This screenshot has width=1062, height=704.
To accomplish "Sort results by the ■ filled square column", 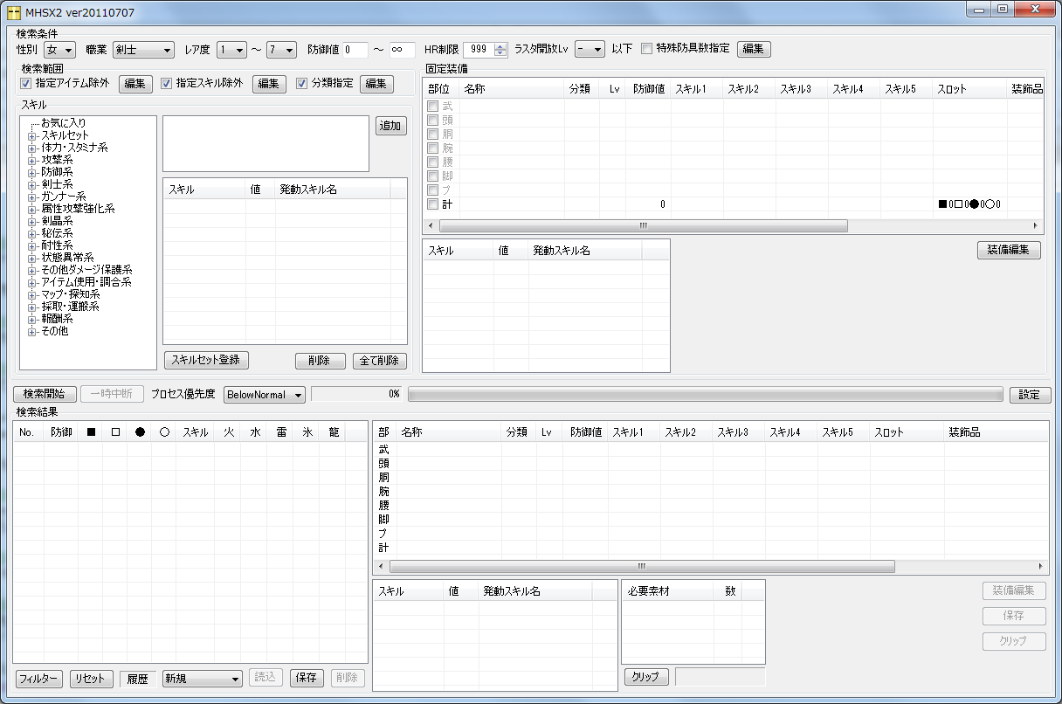I will 89,432.
